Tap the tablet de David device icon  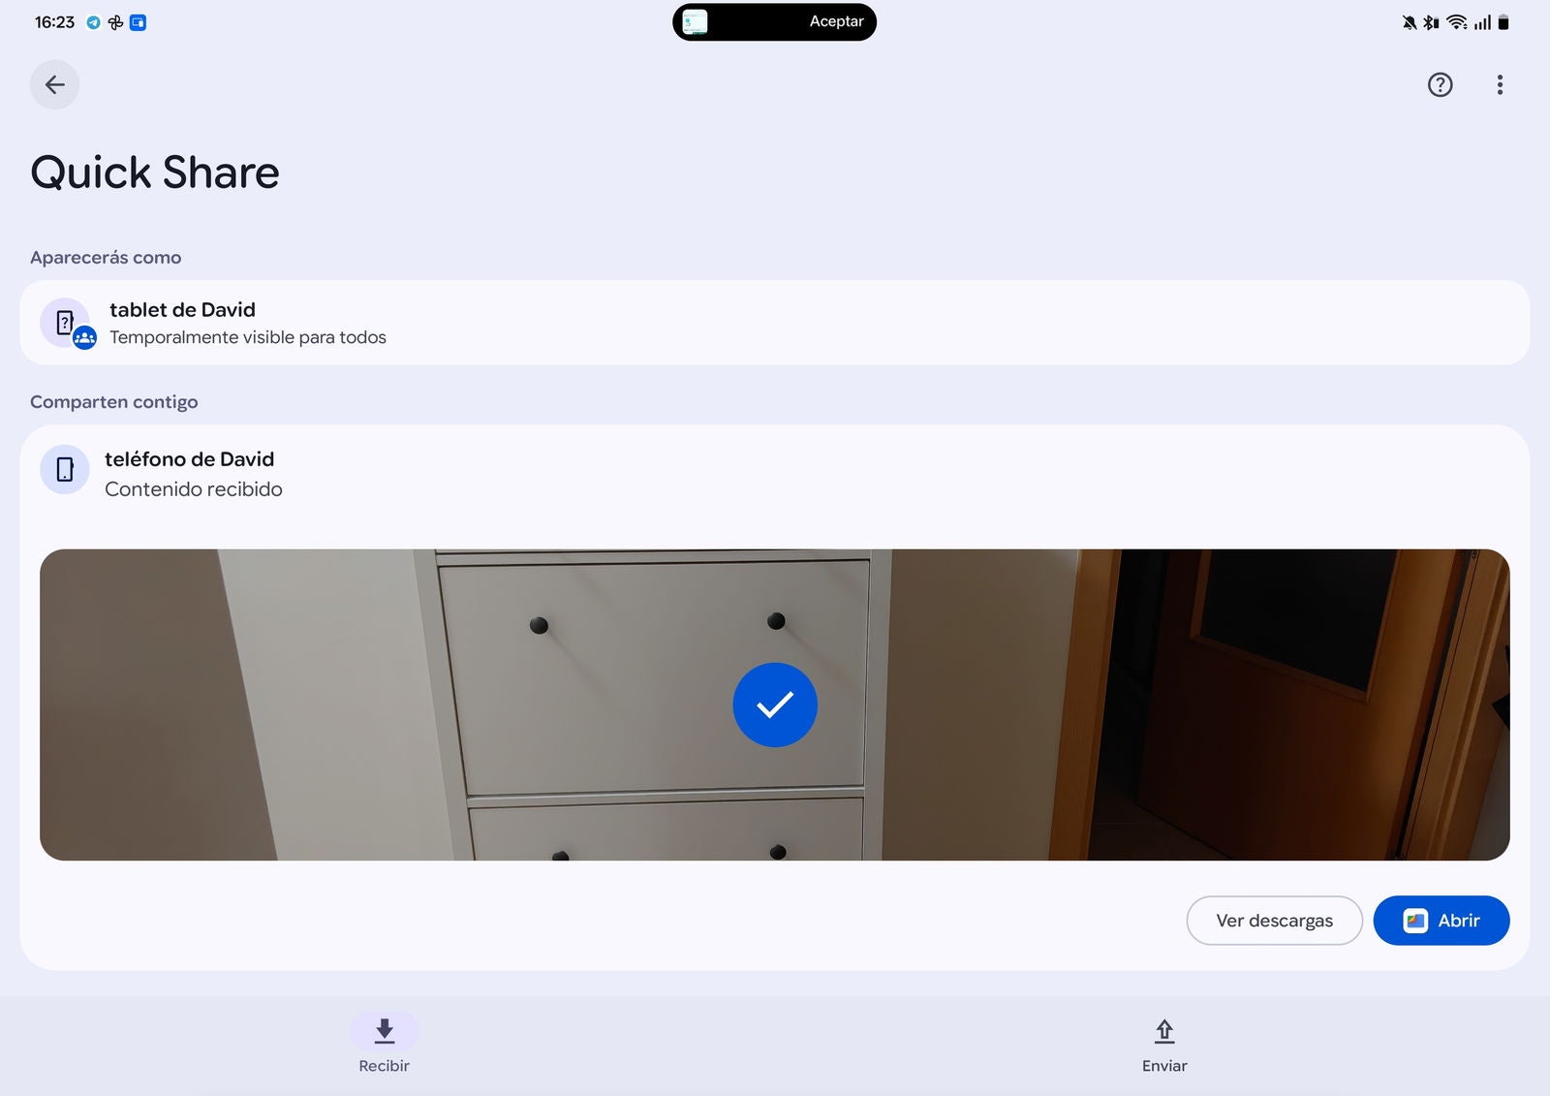tap(66, 323)
